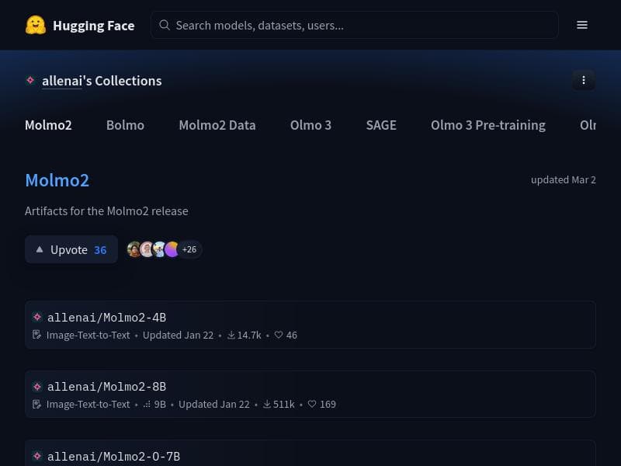
Task: Open the purple-orange fourth upvoter avatar
Action: coord(172,249)
